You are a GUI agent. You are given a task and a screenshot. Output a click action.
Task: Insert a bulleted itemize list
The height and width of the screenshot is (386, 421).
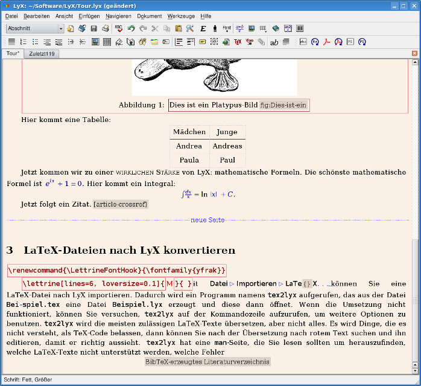(35, 42)
